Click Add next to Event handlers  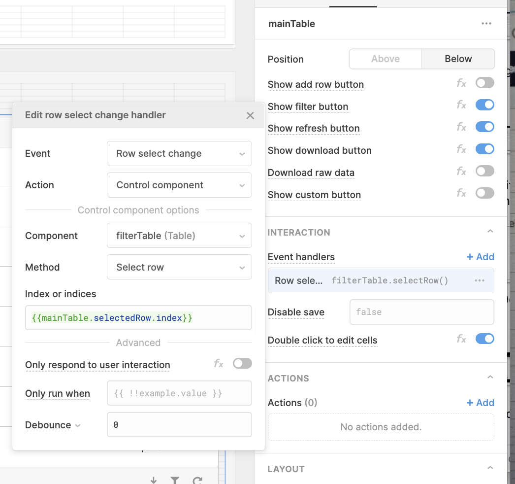point(480,257)
